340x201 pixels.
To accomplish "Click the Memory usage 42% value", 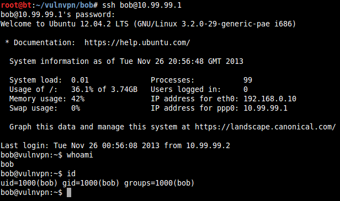I will coord(78,99).
